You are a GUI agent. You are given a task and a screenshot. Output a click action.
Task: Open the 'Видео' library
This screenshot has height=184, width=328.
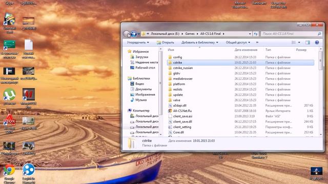[x=139, y=84]
